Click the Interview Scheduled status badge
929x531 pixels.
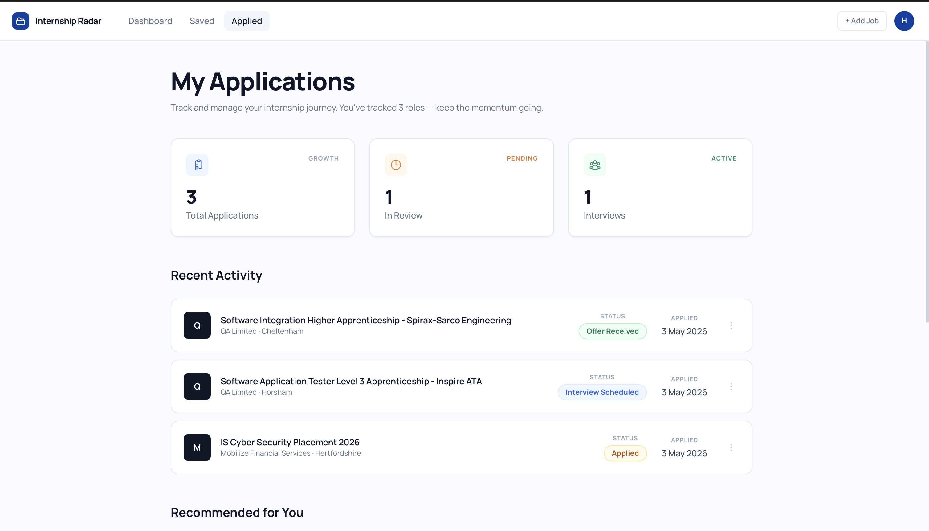[602, 392]
